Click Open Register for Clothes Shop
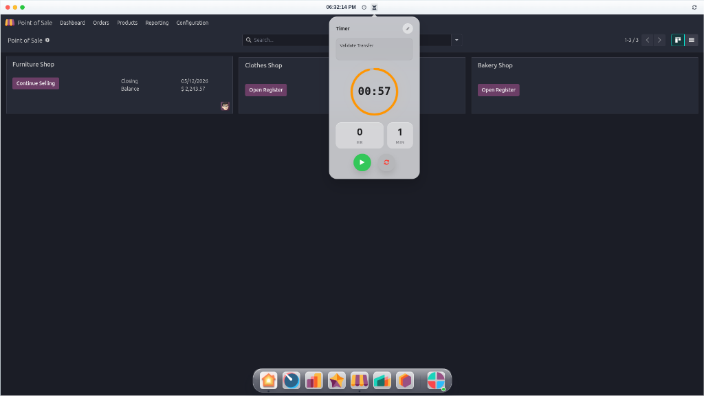 coord(266,90)
